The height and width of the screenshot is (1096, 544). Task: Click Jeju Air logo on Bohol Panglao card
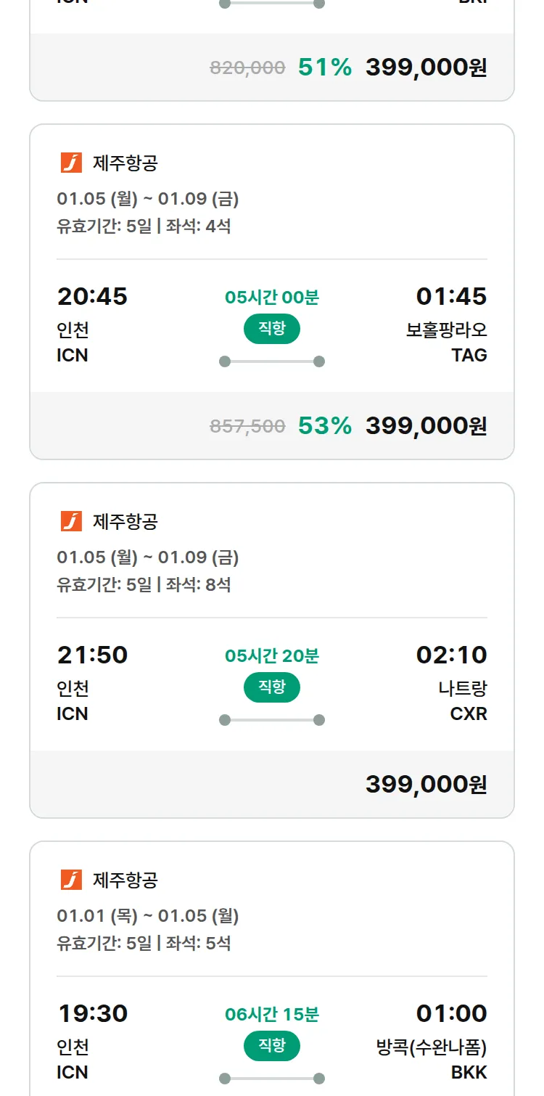pos(71,163)
